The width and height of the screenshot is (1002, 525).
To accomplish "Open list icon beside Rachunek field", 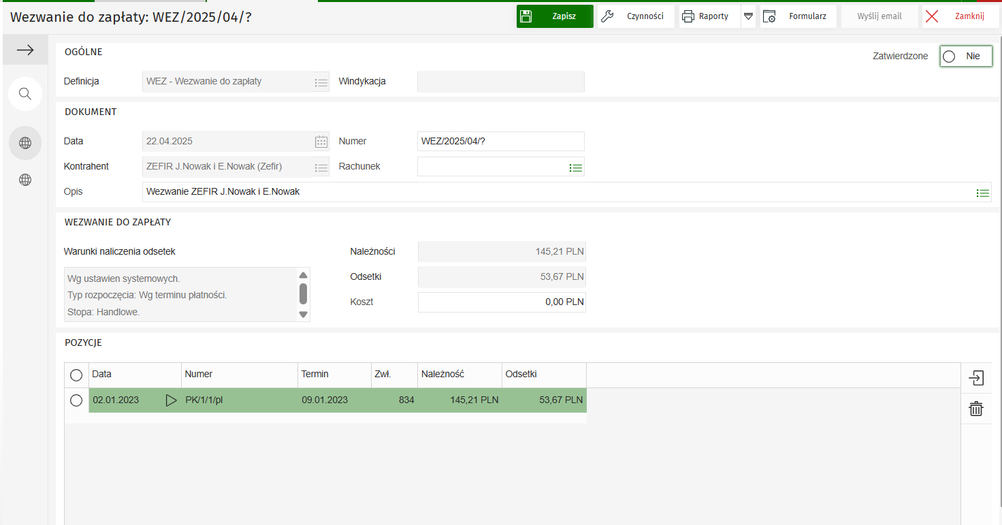I will pos(576,168).
